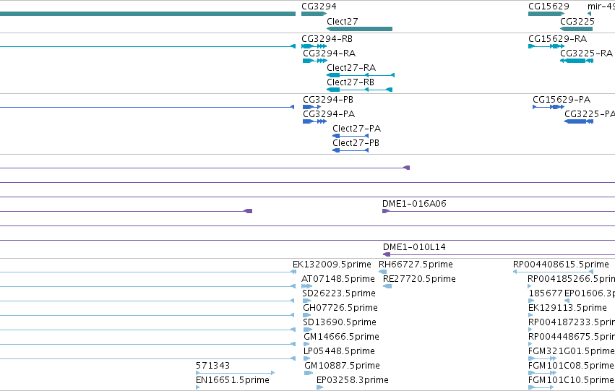Click the CG3294 gene arrow glyph
The image size is (615, 391).
point(314,14)
